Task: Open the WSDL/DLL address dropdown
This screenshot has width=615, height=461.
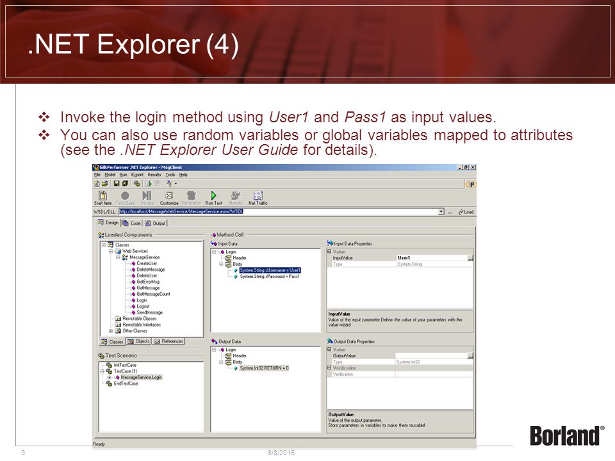Action: (441, 212)
